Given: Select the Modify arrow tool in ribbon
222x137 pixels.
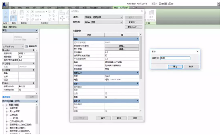Looking at the screenshot, I should point(6,15).
